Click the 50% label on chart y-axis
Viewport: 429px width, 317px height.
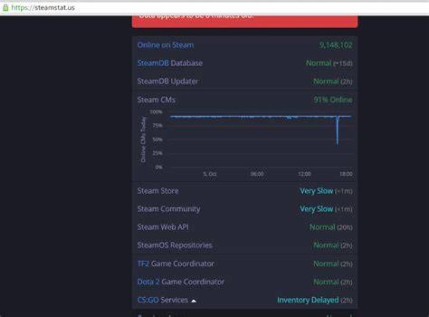pyautogui.click(x=157, y=140)
